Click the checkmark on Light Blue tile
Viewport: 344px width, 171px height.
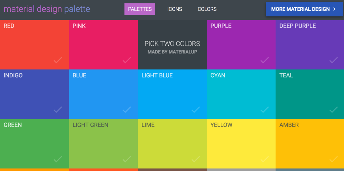(196, 110)
